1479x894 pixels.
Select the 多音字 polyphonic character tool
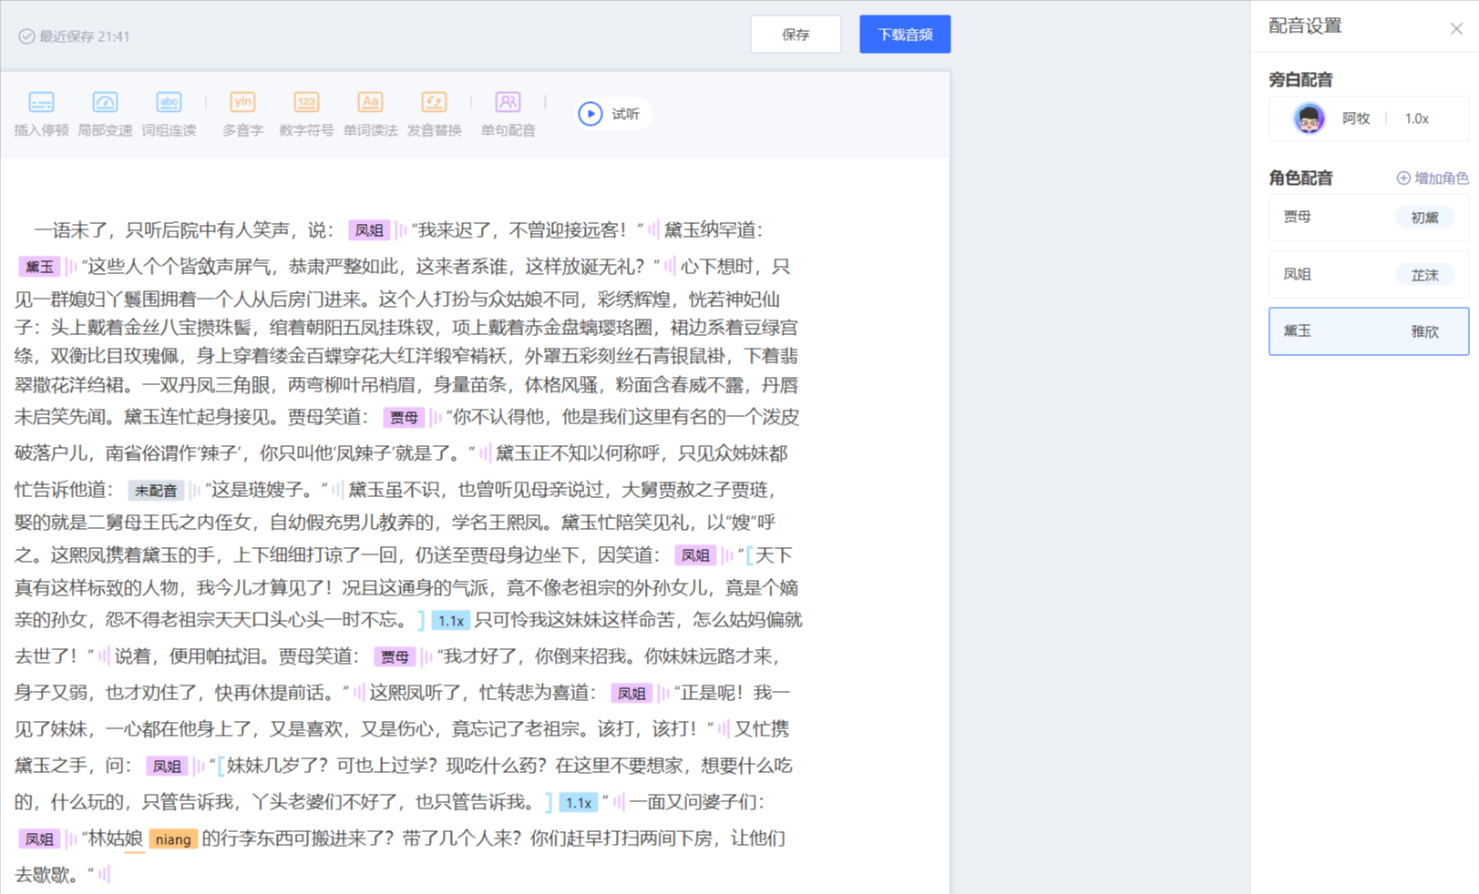(242, 113)
